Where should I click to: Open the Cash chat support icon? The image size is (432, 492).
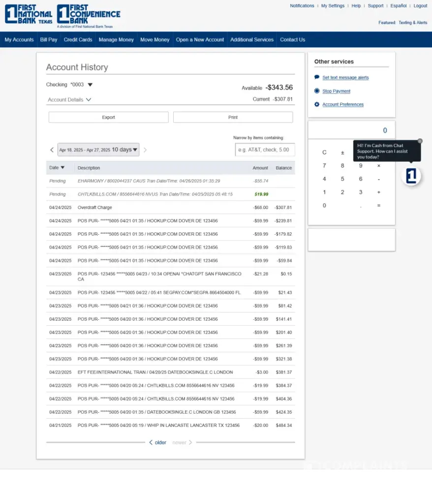coord(411,176)
